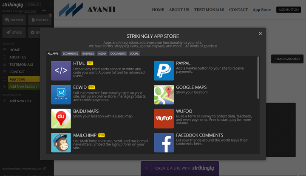Click Add New Link
The width and height of the screenshot is (306, 176).
[x=20, y=101]
